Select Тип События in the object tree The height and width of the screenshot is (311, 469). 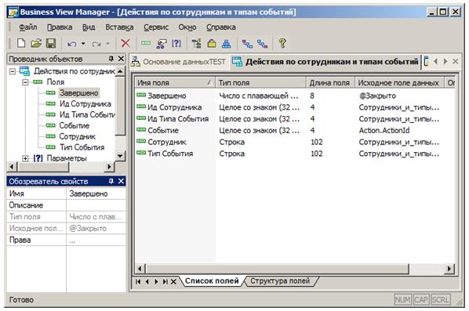click(82, 147)
